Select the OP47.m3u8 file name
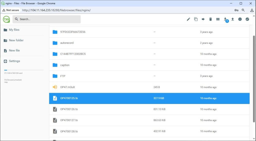Image resolution: width=256 pixels, height=141 pixels. tap(67, 87)
